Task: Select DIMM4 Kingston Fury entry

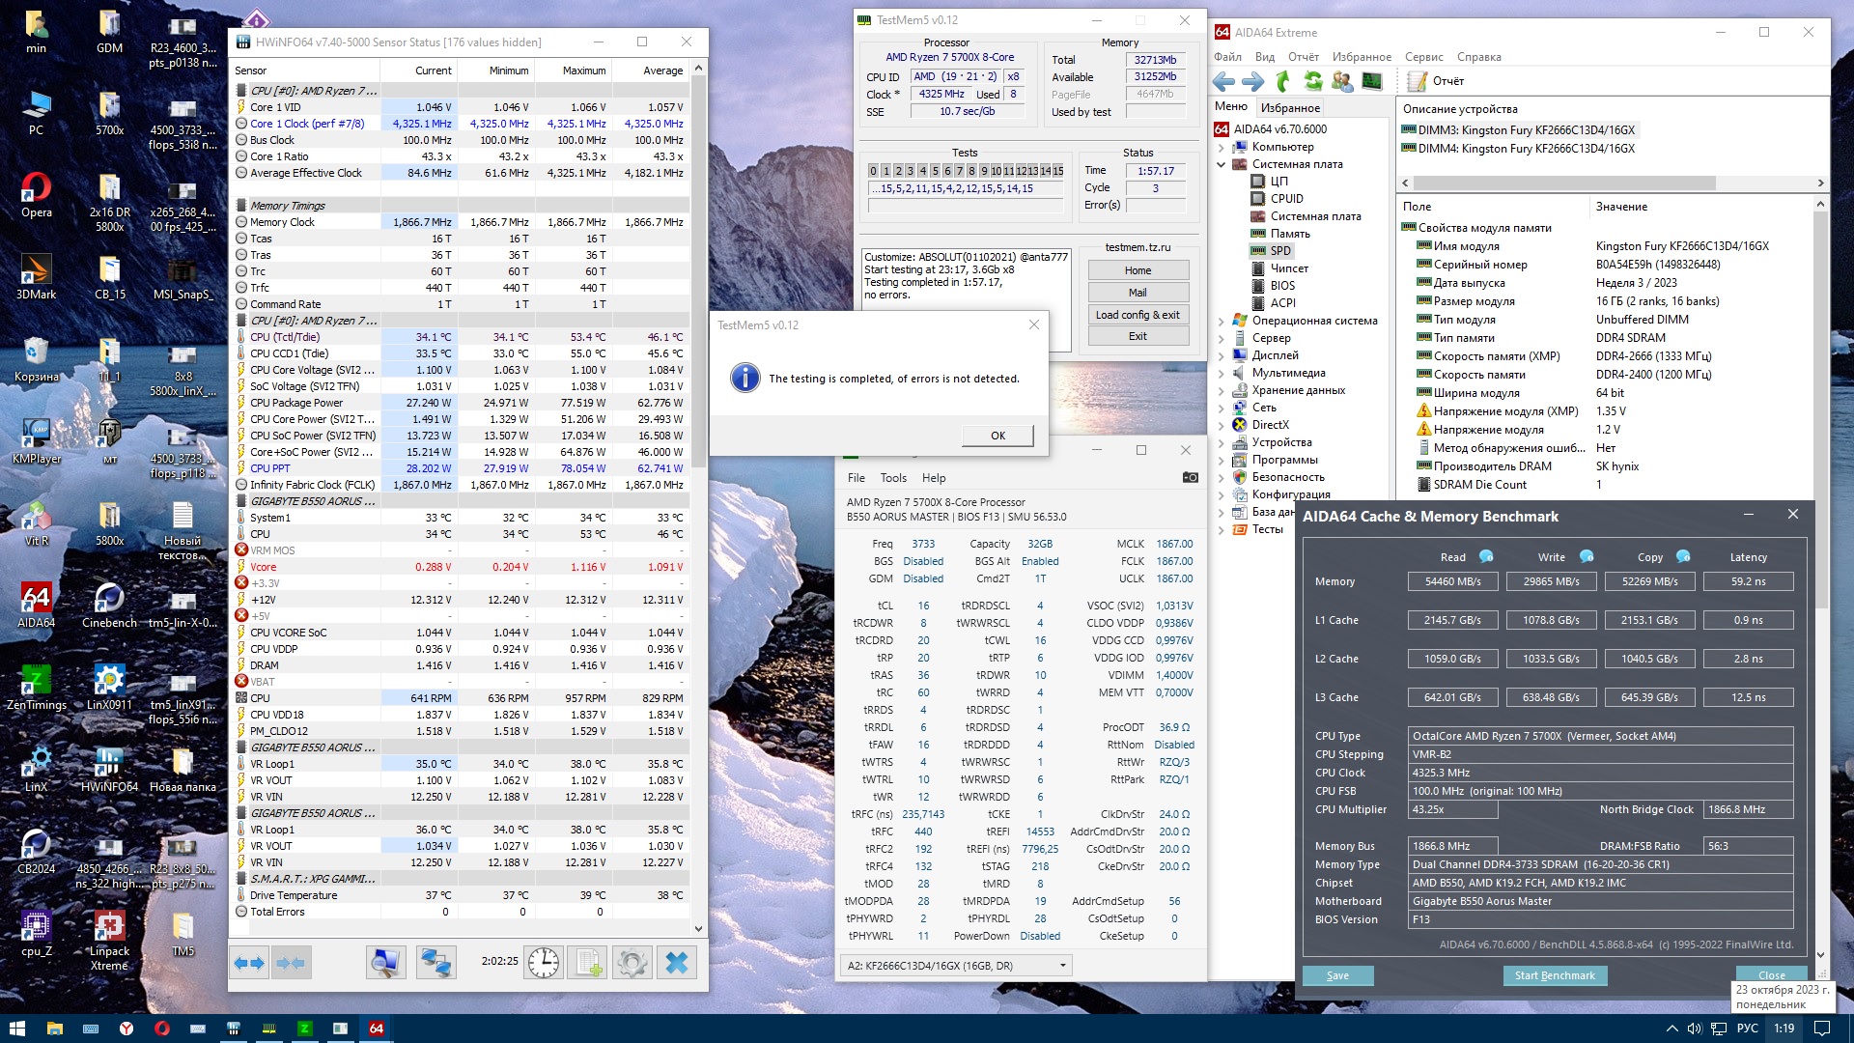Action: coord(1526,149)
